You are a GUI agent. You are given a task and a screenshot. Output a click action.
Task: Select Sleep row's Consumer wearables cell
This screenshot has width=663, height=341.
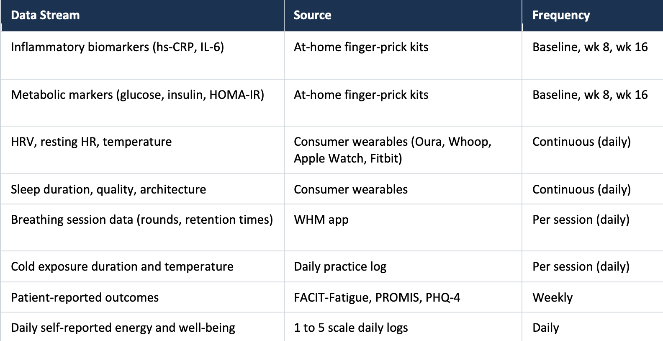point(350,189)
